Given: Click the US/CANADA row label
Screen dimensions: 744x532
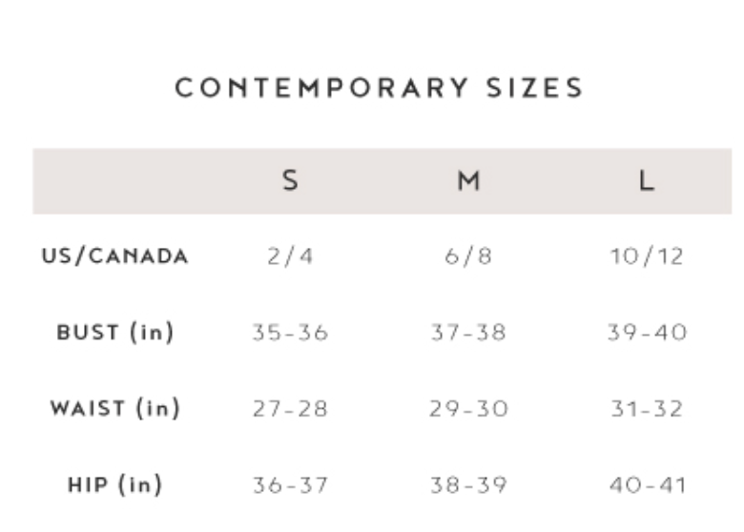Looking at the screenshot, I should click(x=114, y=256).
